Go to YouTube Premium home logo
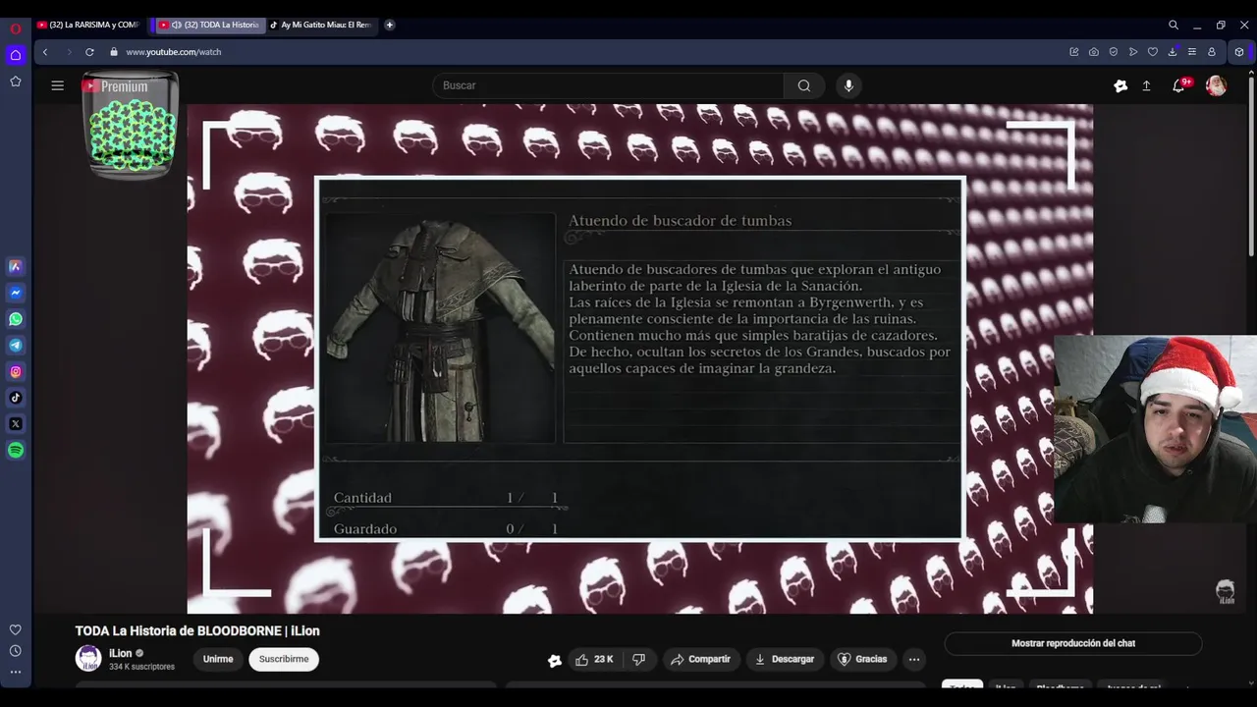 [115, 86]
